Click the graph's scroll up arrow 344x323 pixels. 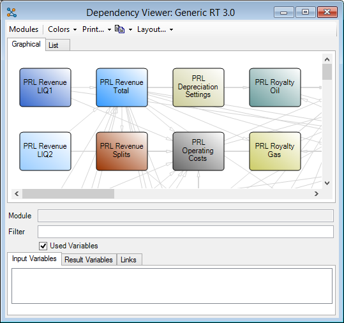(x=327, y=59)
